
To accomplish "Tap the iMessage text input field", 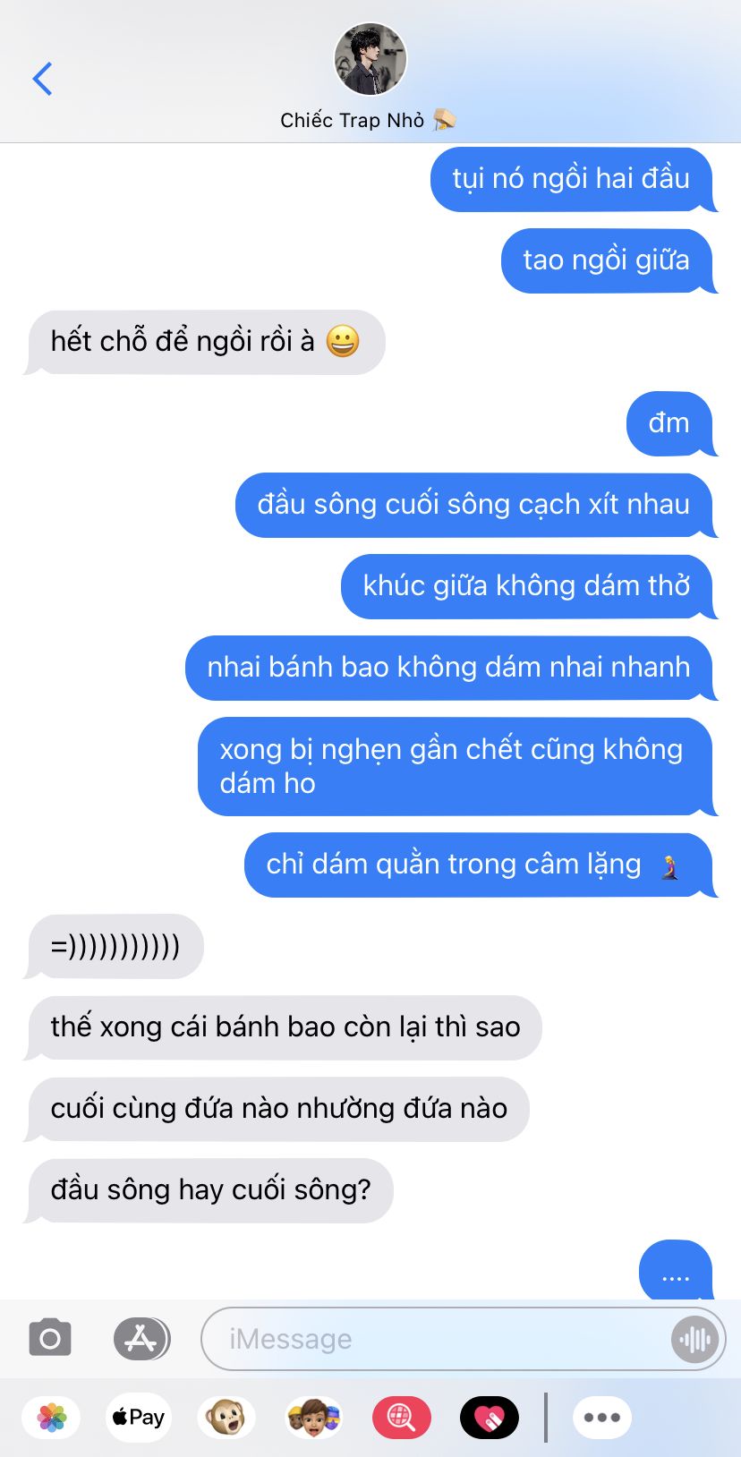I will tap(439, 1339).
